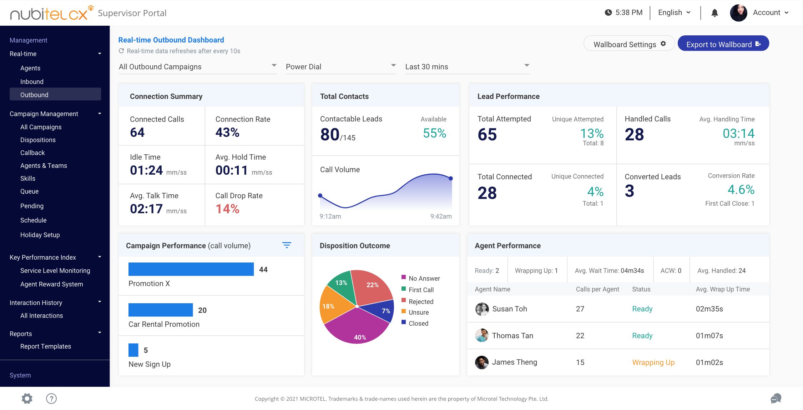Screen dimensions: 803x410
Task: Click the Call Volume sparkline chart
Action: point(385,194)
